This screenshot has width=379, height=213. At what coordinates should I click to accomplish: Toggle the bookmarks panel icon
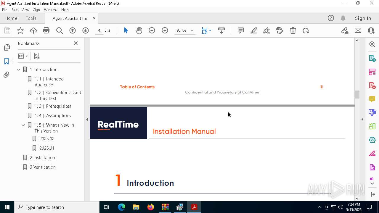(7, 61)
